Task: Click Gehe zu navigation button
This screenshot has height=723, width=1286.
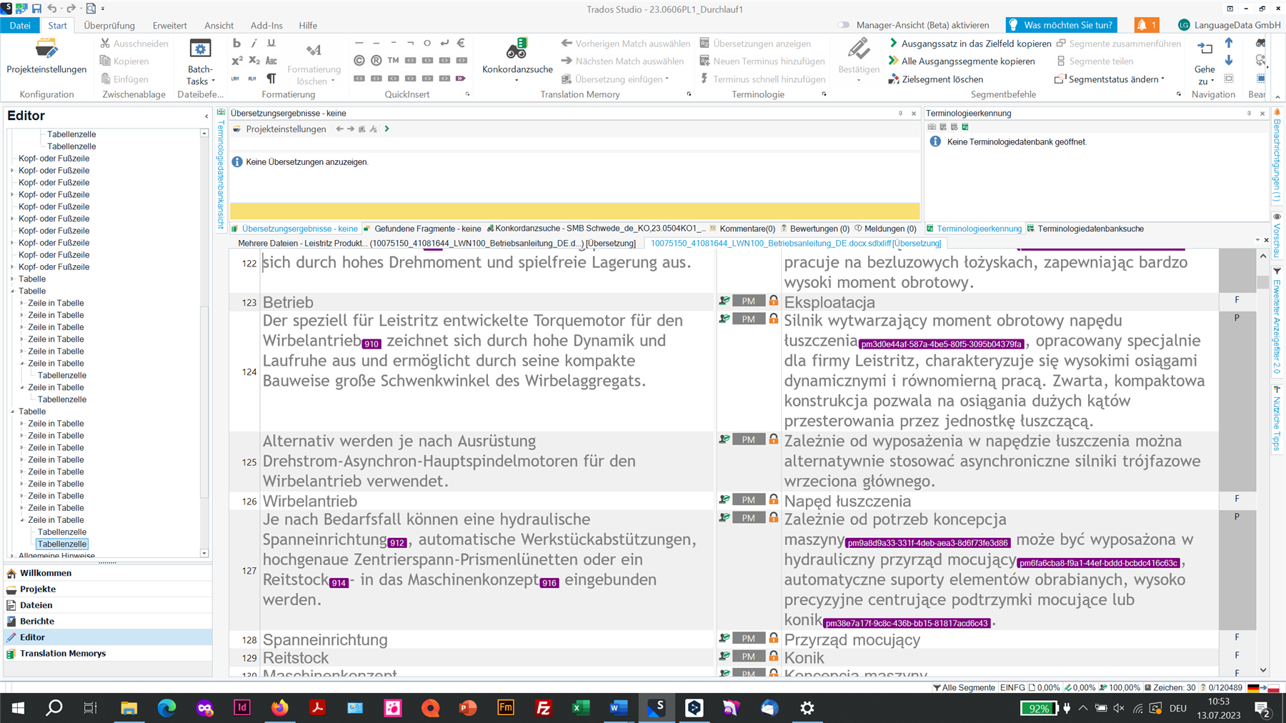Action: [1205, 62]
